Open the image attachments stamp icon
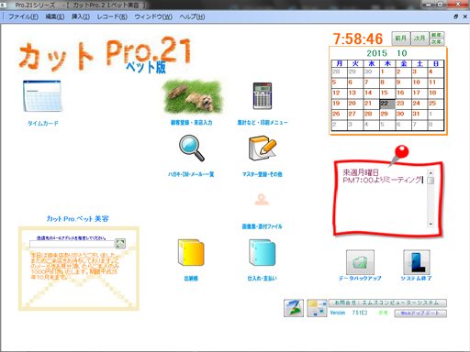470x352 pixels. coord(262,200)
